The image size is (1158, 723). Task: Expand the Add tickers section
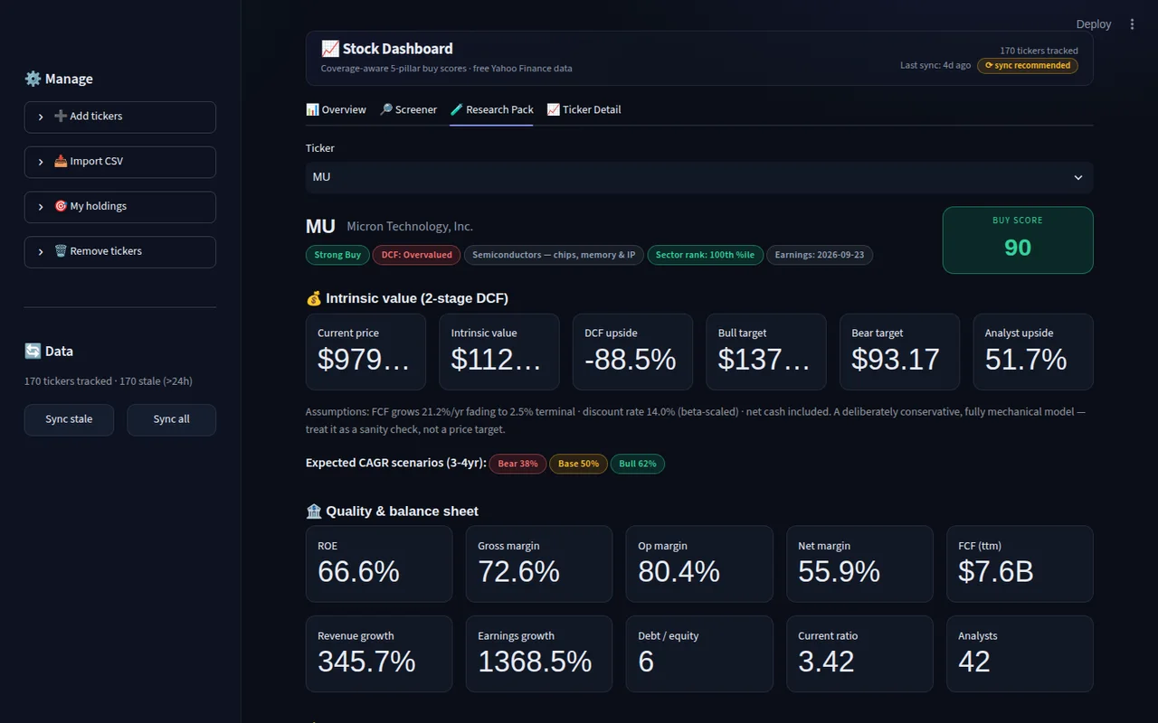click(x=120, y=117)
